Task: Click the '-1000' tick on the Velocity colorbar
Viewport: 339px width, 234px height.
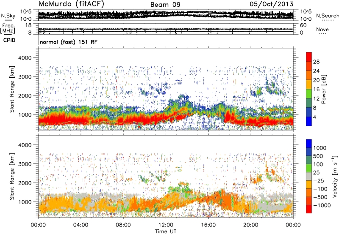Action: (322, 205)
